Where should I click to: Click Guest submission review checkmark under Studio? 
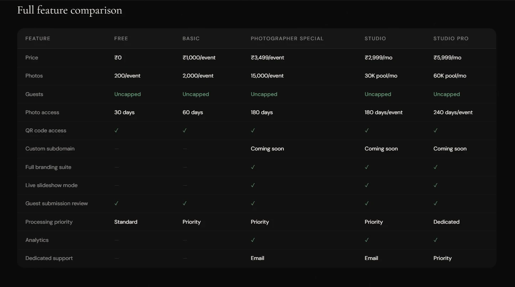[367, 203]
